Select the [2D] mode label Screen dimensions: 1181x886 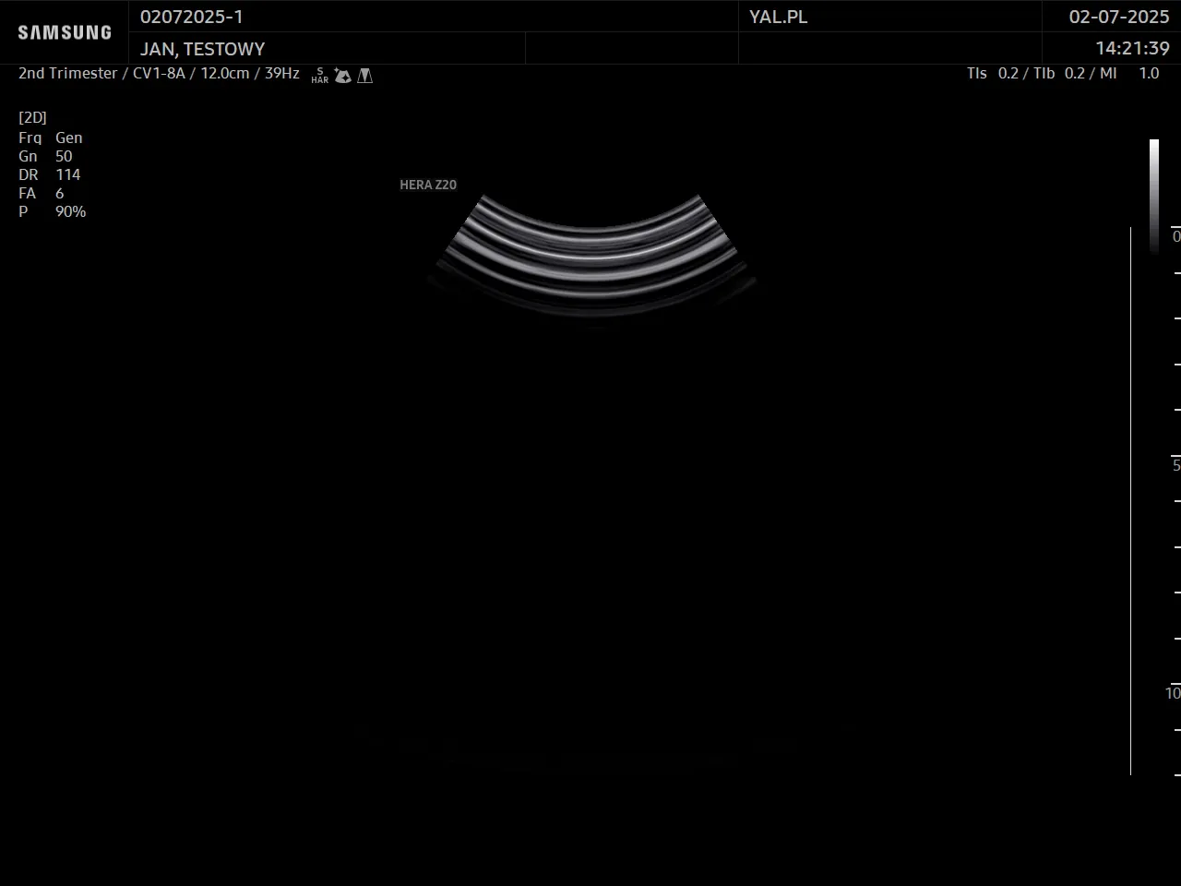pos(32,117)
